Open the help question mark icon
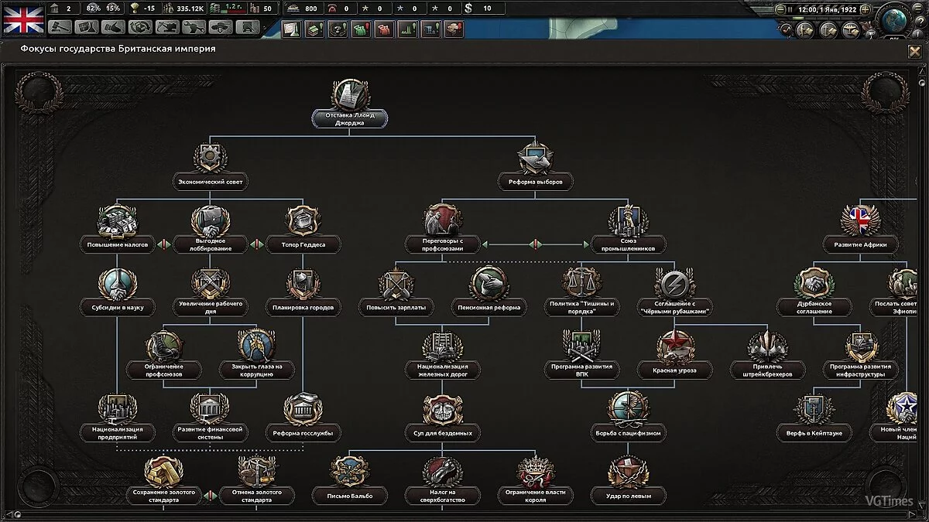This screenshot has width=929, height=522. tap(920, 21)
